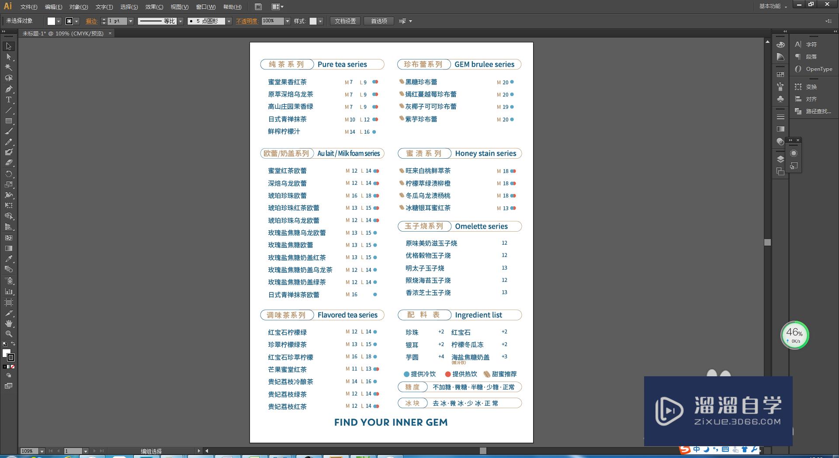Open the 变换 (Transform) panel

point(811,87)
